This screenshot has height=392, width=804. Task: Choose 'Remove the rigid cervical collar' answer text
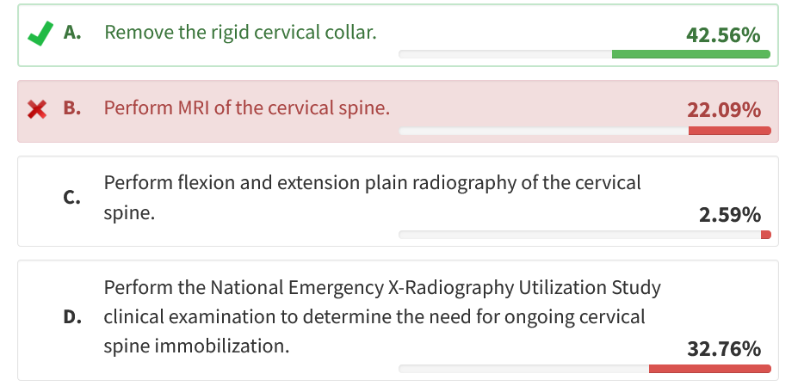pos(240,34)
